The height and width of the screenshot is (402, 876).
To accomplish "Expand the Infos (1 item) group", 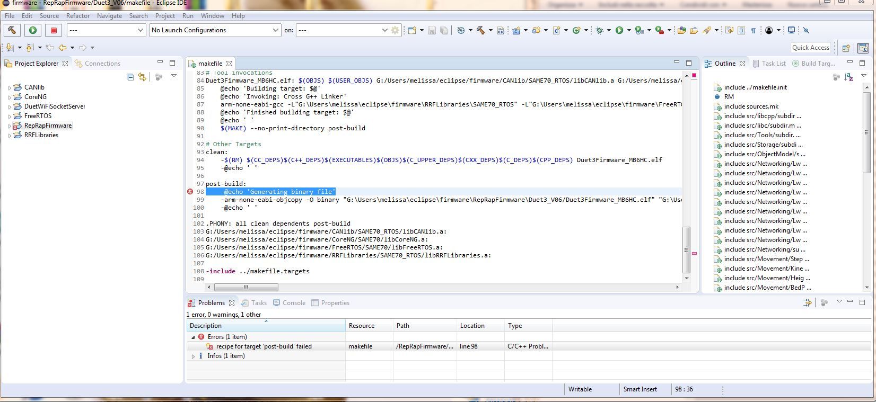I will [193, 356].
